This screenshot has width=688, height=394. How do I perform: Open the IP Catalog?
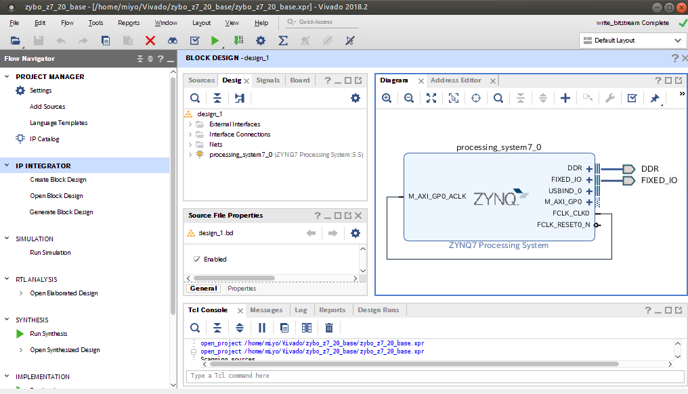point(44,139)
